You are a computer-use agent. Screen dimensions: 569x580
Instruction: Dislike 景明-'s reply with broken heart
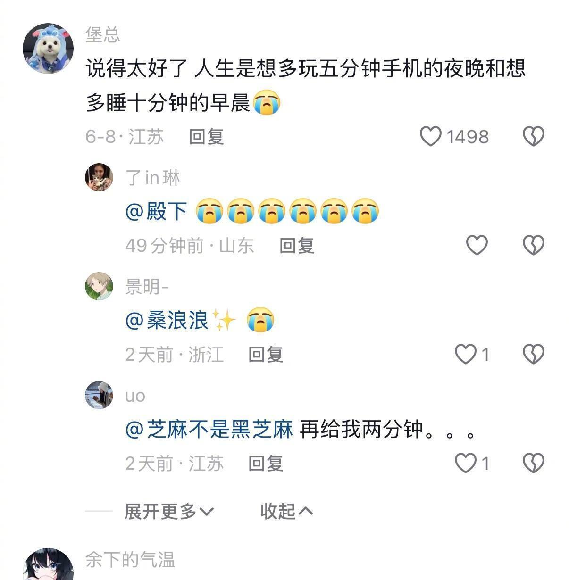(533, 354)
